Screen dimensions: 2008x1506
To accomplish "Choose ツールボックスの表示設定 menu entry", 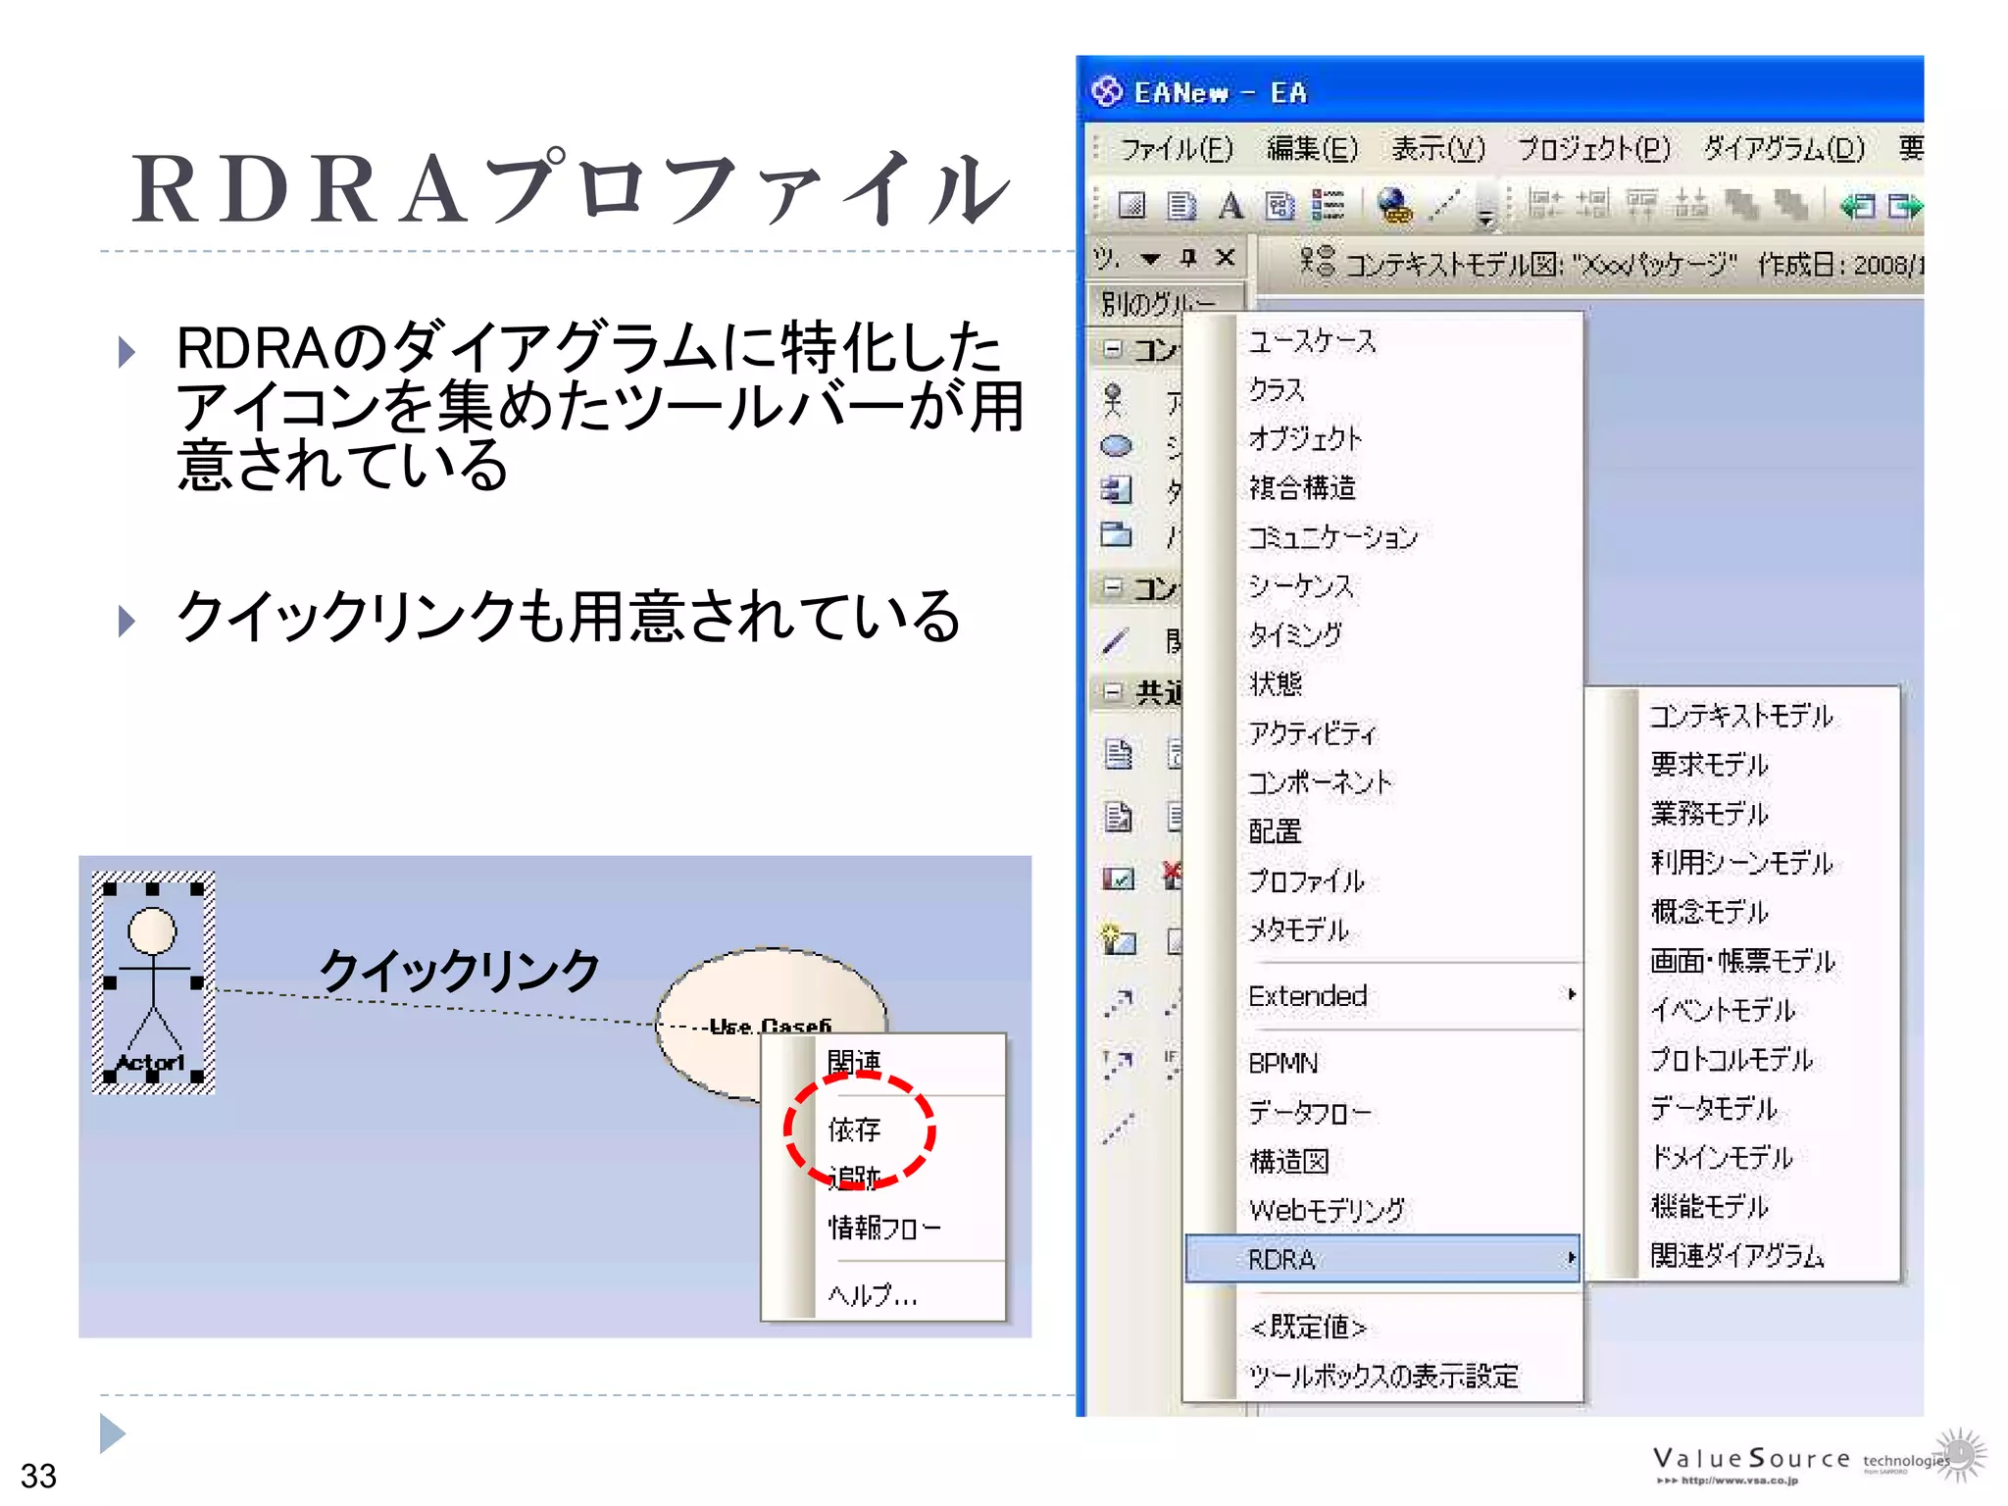I will click(1383, 1376).
